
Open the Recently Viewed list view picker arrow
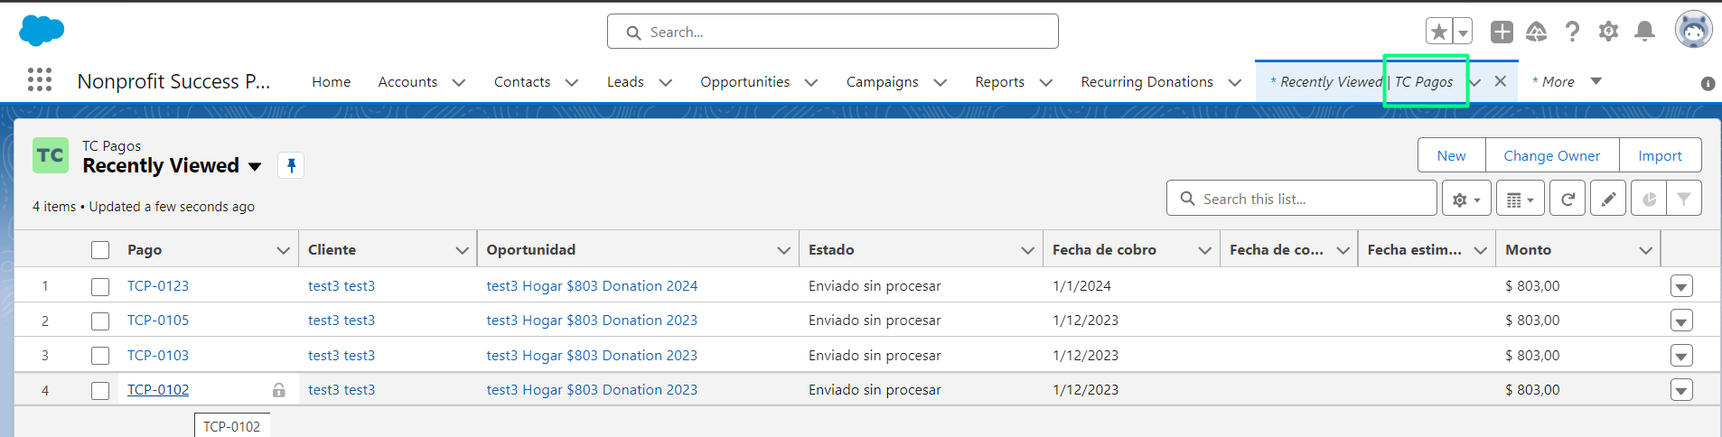[x=255, y=166]
